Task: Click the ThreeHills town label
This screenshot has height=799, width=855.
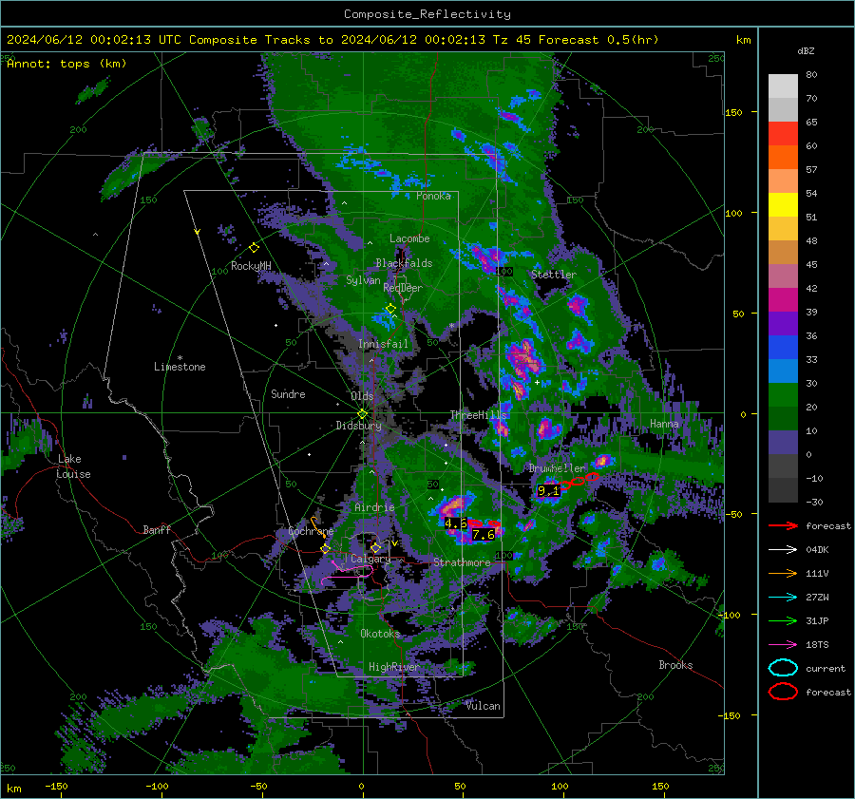Action: tap(478, 414)
